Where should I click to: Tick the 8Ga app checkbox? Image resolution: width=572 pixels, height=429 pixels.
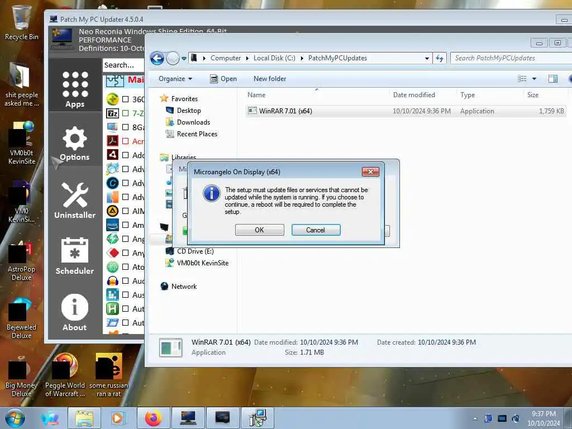tap(126, 127)
